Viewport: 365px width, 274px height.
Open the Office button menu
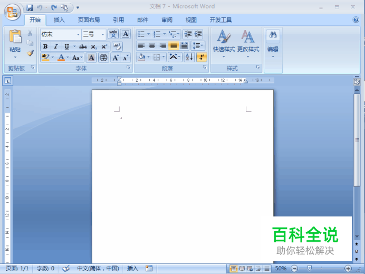click(x=12, y=12)
